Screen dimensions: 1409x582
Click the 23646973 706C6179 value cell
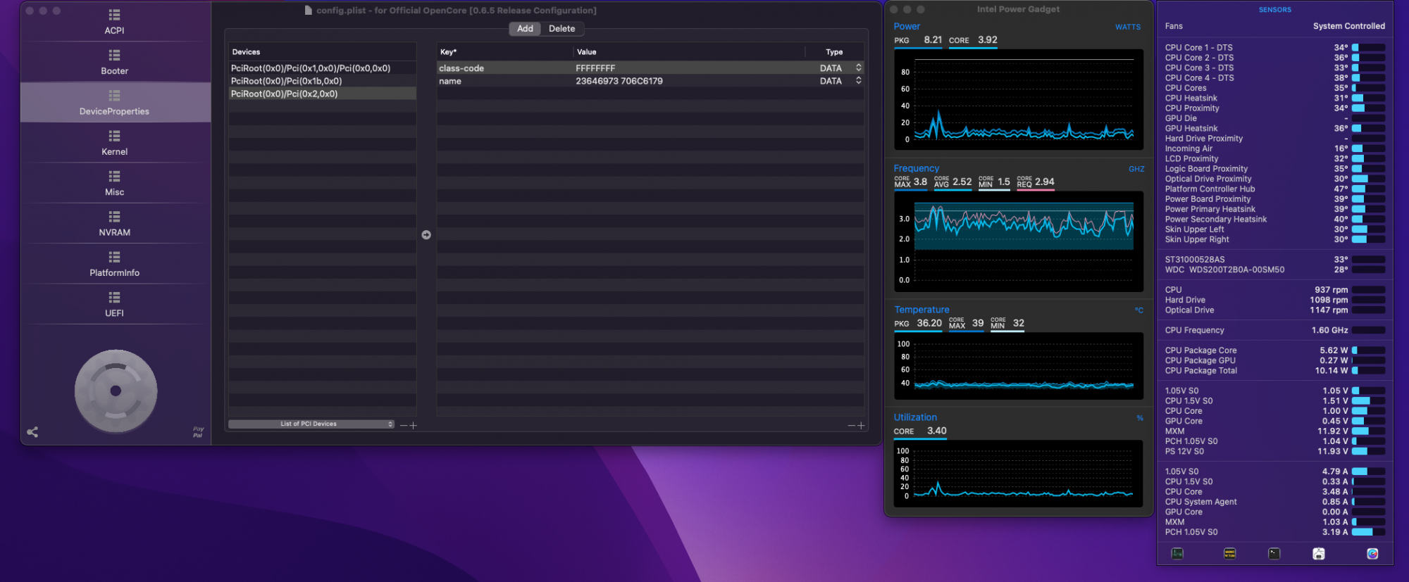pos(689,81)
